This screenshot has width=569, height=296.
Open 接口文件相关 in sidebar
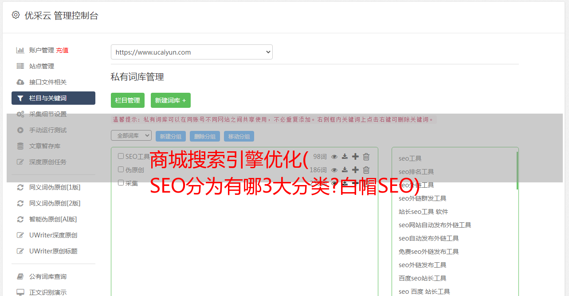[x=48, y=82]
